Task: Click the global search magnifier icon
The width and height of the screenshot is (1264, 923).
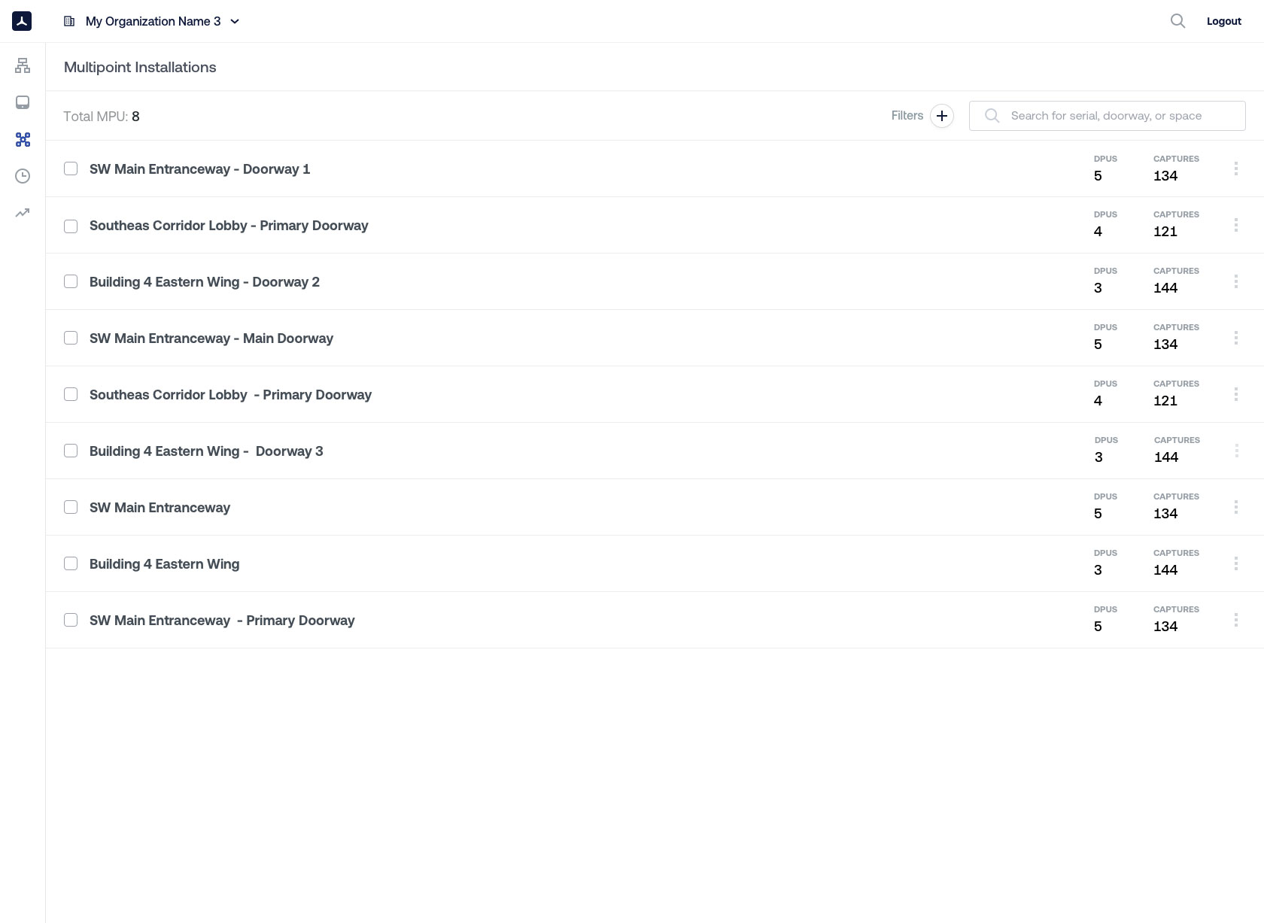Action: click(1177, 21)
